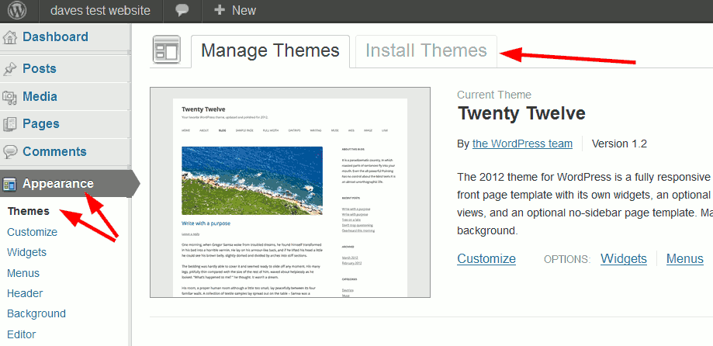Open Customize in the Appearance submenu
This screenshot has width=713, height=346.
click(33, 232)
